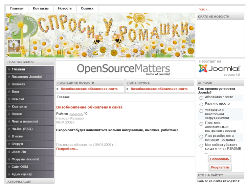Click the last rating circle of the article
246x184 pixels.
tap(82, 114)
